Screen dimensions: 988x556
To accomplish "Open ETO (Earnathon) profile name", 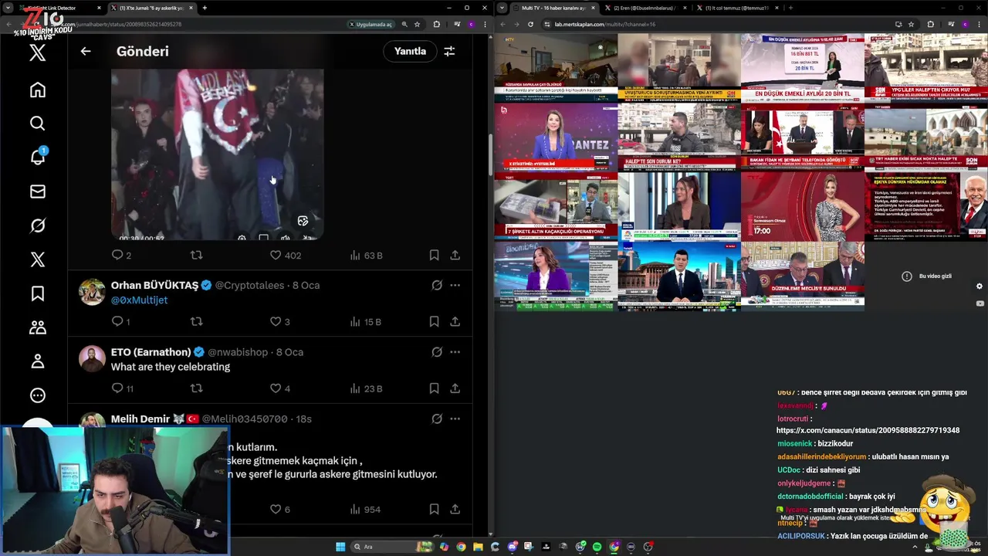I will 151,352.
